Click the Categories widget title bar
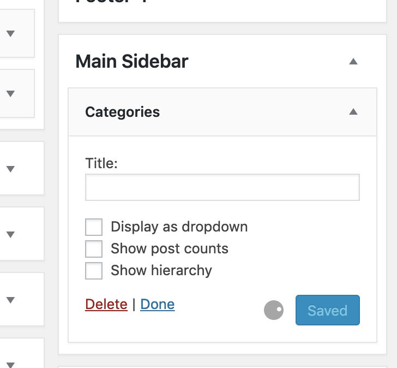The image size is (397, 368). (222, 112)
